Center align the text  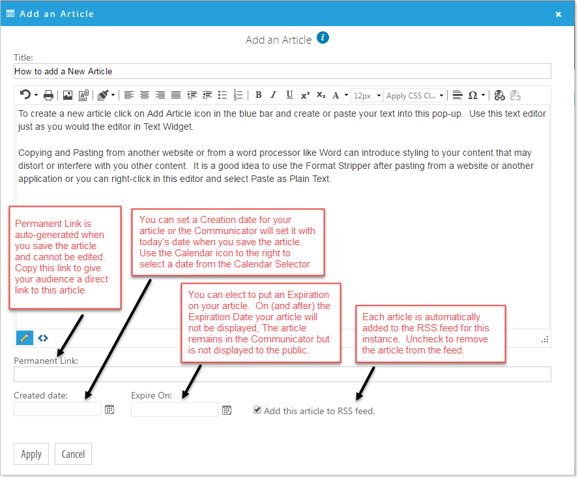(x=145, y=95)
